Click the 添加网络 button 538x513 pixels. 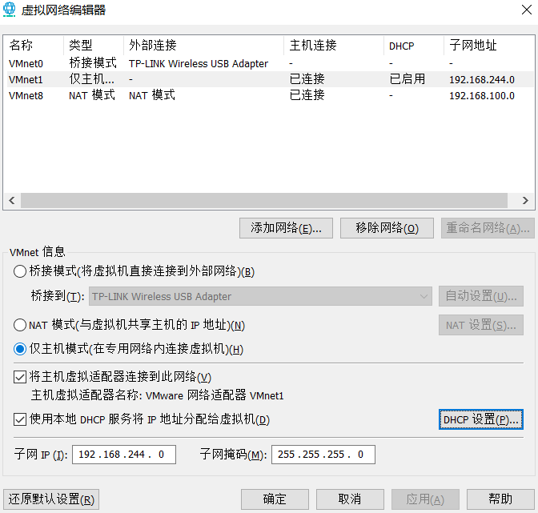coord(286,228)
